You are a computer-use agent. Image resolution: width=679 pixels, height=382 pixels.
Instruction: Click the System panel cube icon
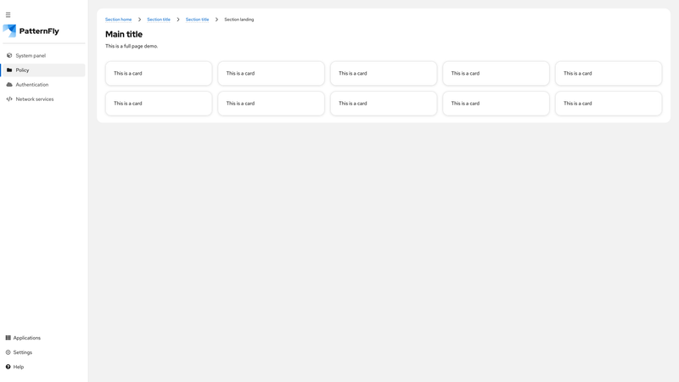pos(9,55)
